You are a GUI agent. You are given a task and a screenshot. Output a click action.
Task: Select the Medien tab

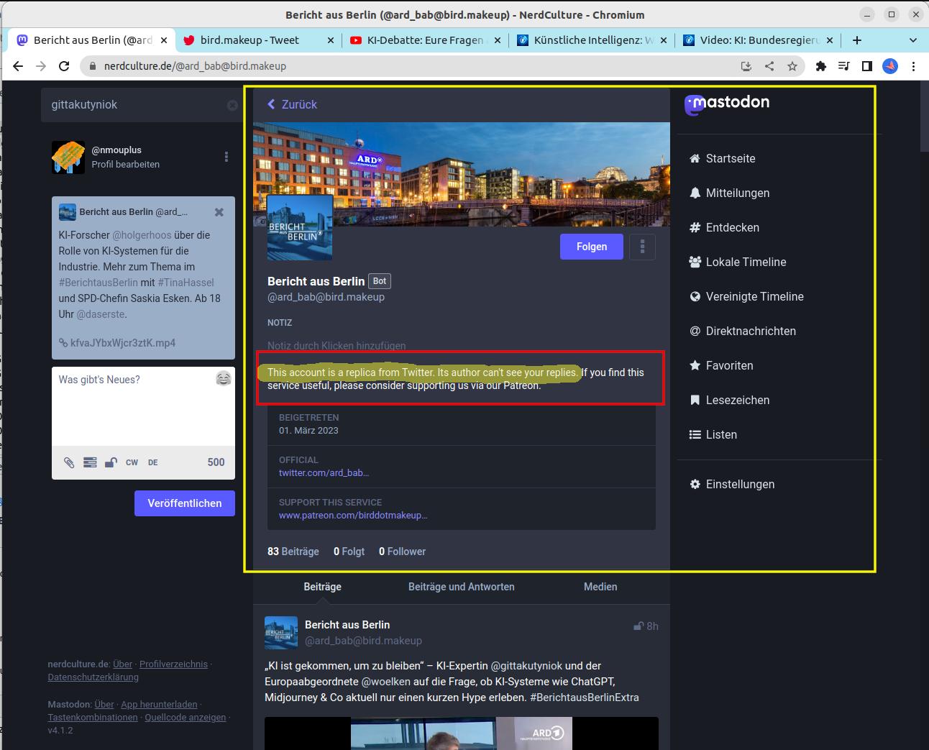pyautogui.click(x=600, y=587)
